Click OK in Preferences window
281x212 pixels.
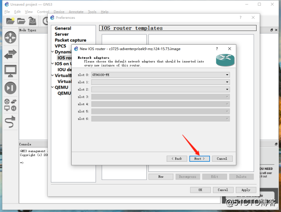200,190
